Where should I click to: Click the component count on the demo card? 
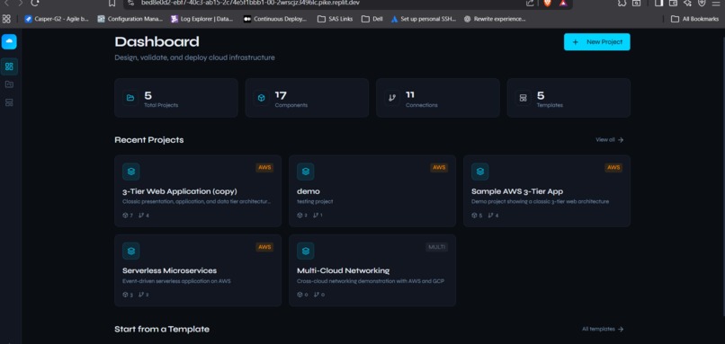[302, 216]
